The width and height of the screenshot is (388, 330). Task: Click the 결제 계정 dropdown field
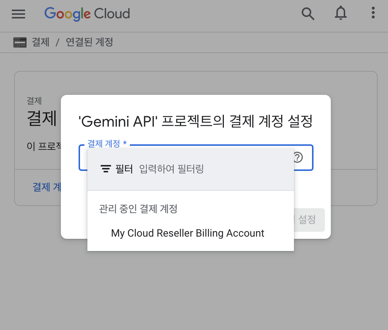[196, 158]
